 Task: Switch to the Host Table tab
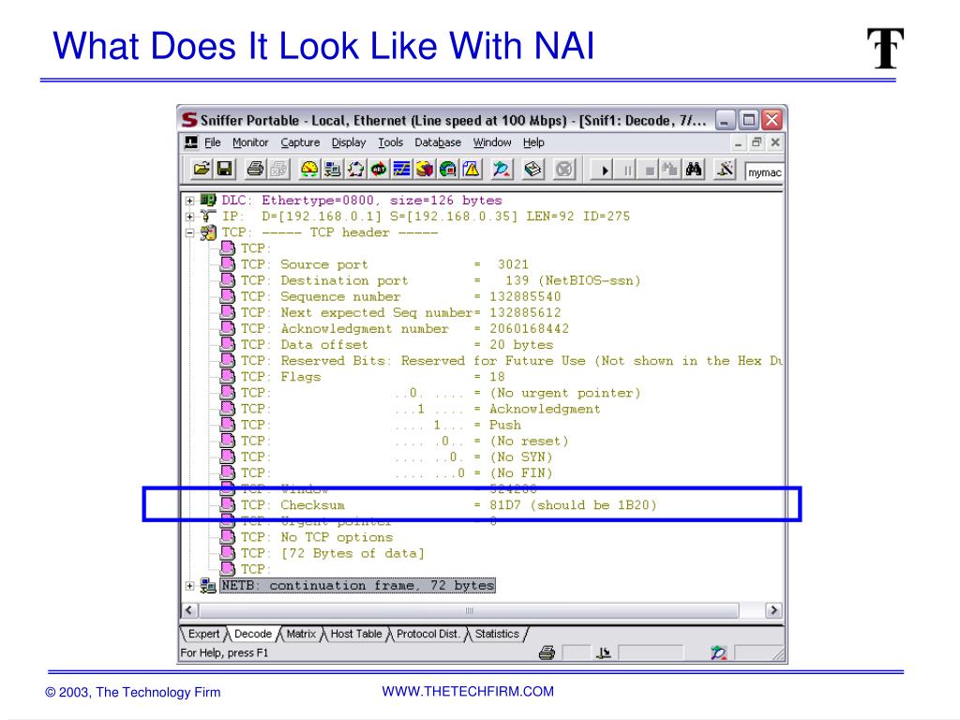point(355,635)
